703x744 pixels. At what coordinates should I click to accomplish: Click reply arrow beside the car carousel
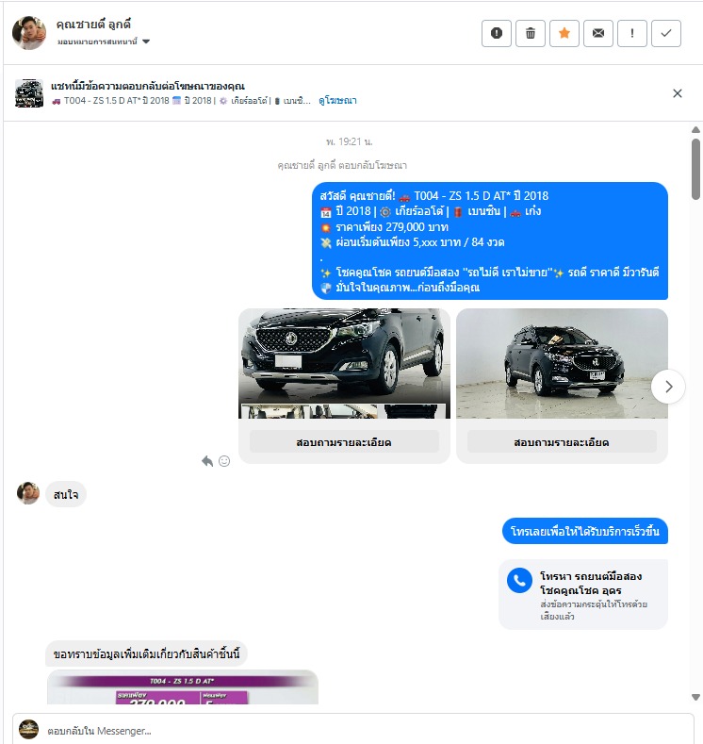(207, 461)
